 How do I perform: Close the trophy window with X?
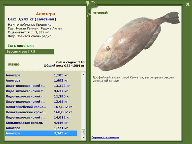coord(188,4)
